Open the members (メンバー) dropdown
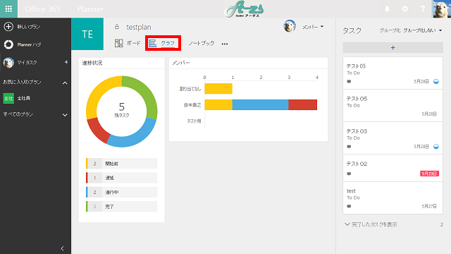Image resolution: width=451 pixels, height=254 pixels. tap(313, 27)
